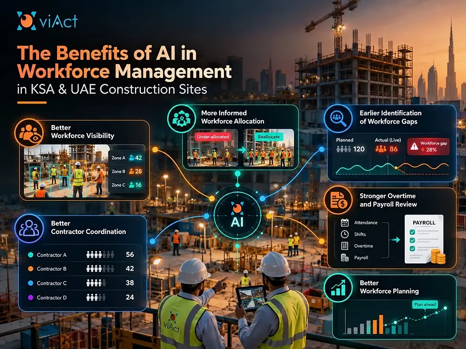This screenshot has width=466, height=349.
Task: Click the workforce gap trend line chart
Action: [x=392, y=168]
